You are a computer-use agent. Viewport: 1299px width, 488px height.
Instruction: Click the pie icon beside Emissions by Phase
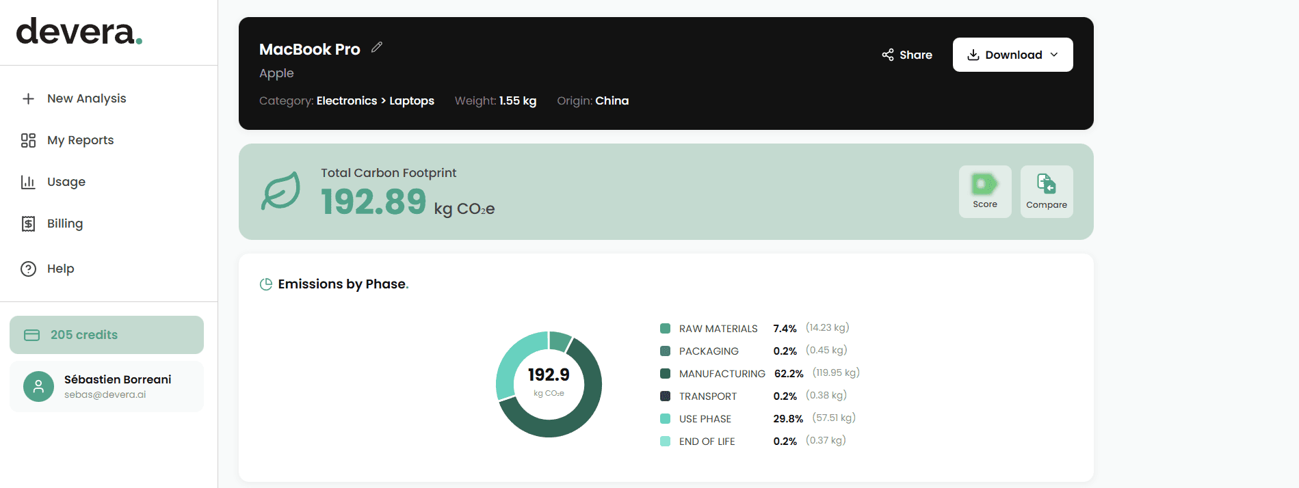click(266, 284)
